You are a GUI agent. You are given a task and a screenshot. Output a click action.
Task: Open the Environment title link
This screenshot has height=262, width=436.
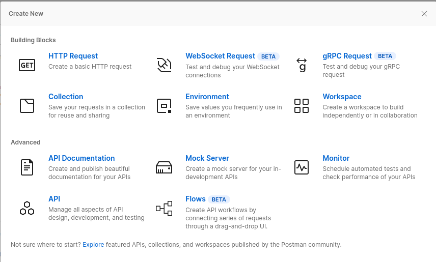(207, 97)
